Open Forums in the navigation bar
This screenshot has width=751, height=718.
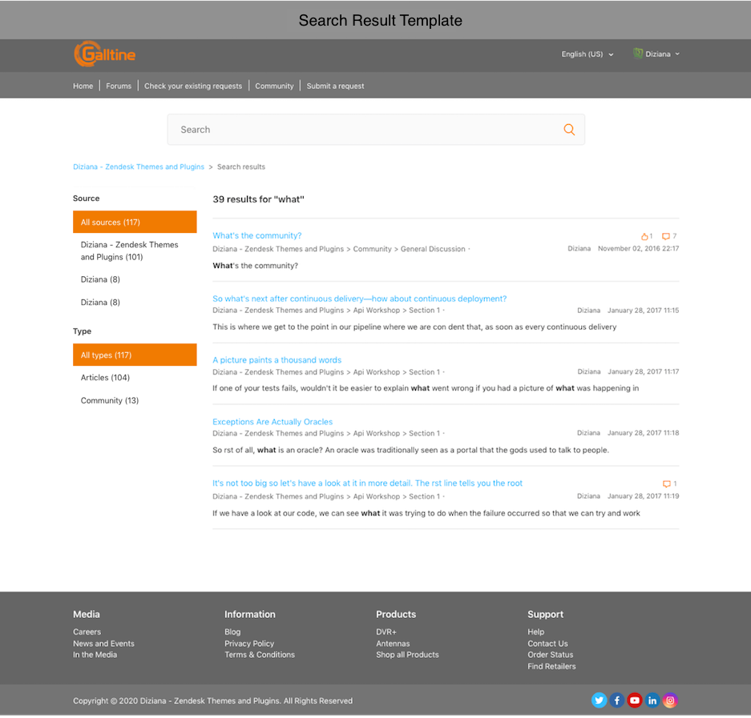point(119,86)
